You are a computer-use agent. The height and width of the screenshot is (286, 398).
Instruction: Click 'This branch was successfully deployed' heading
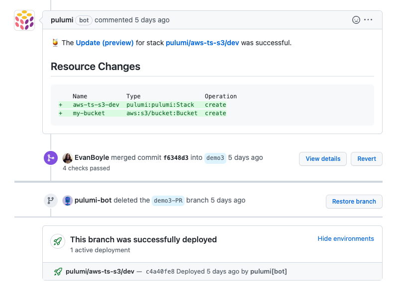coord(143,240)
